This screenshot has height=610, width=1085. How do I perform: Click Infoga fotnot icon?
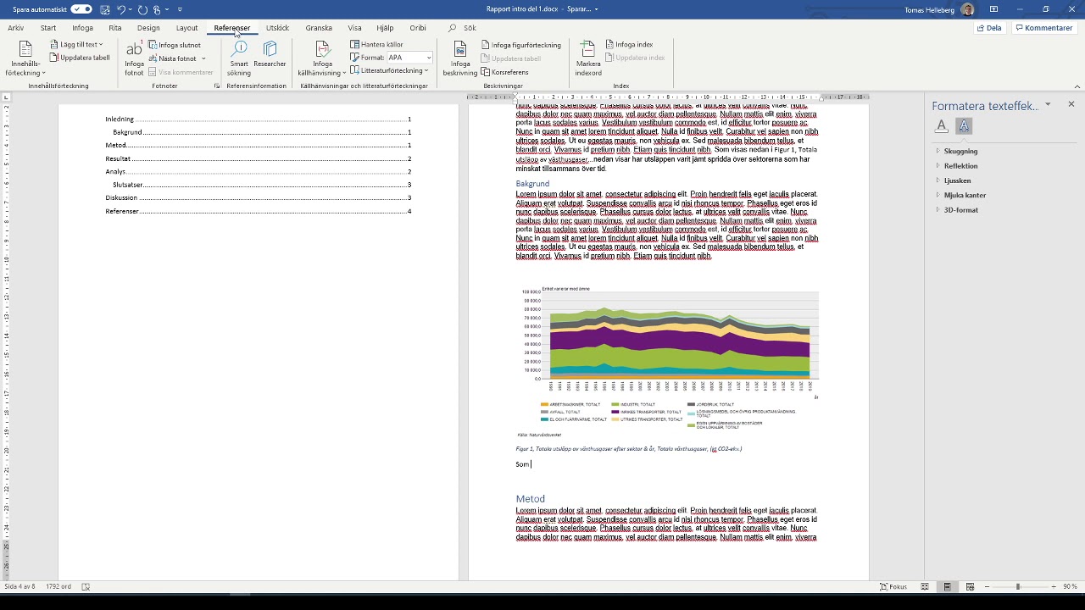(x=134, y=58)
